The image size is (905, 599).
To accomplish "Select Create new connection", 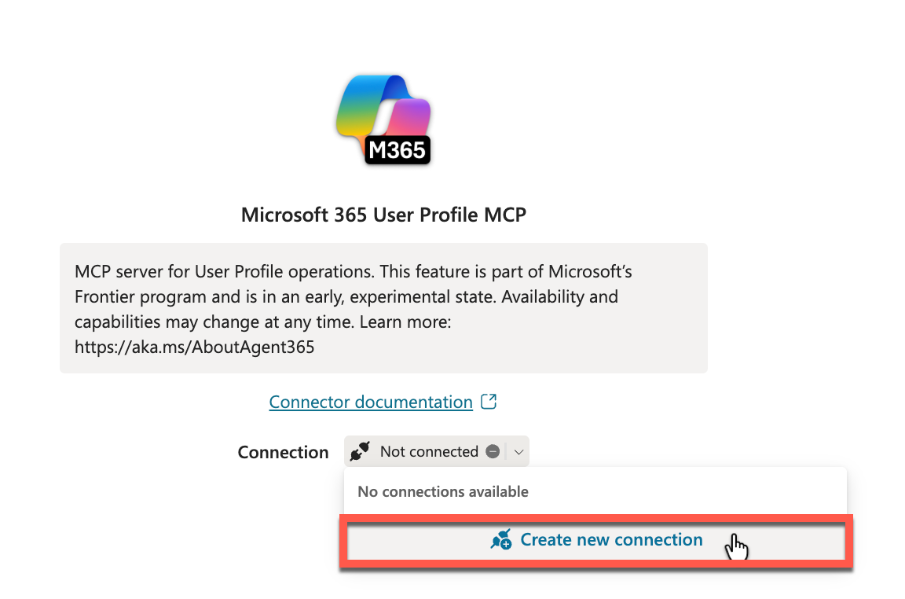I will click(x=610, y=540).
